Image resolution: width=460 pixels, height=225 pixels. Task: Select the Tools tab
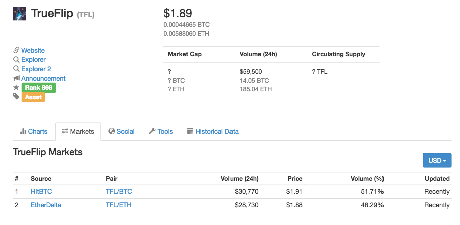click(x=161, y=131)
